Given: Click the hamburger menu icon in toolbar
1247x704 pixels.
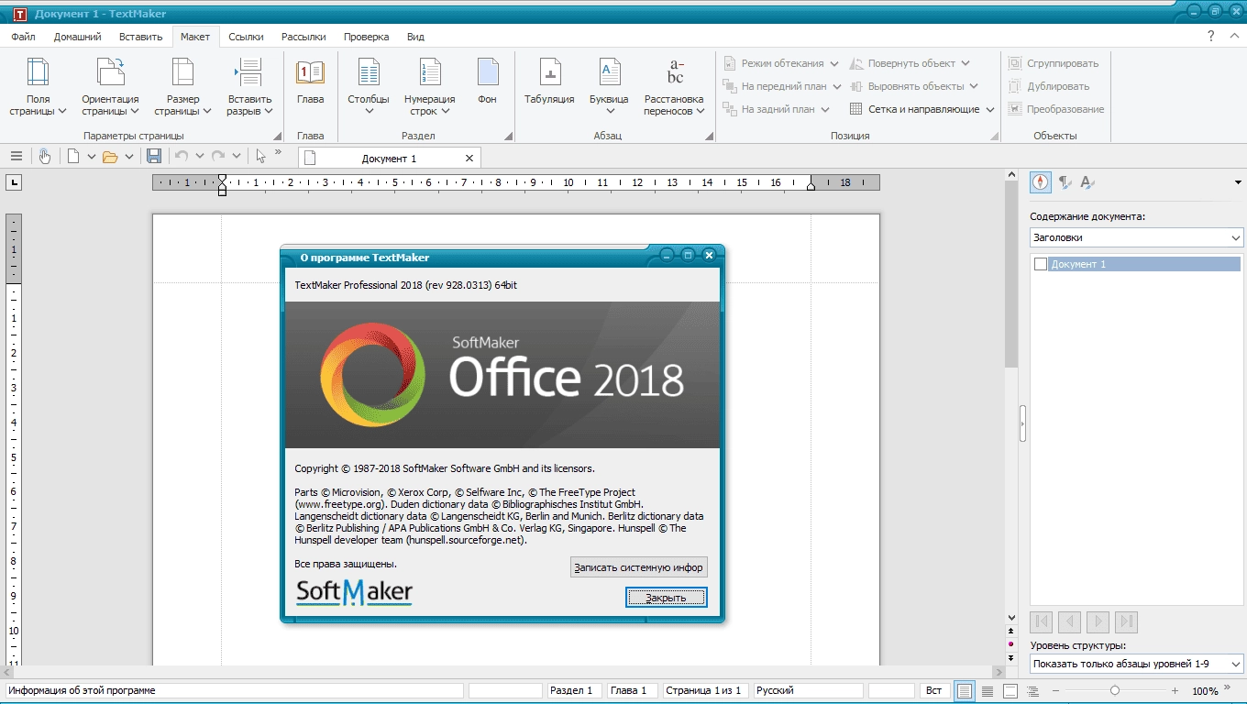Looking at the screenshot, I should (x=16, y=157).
